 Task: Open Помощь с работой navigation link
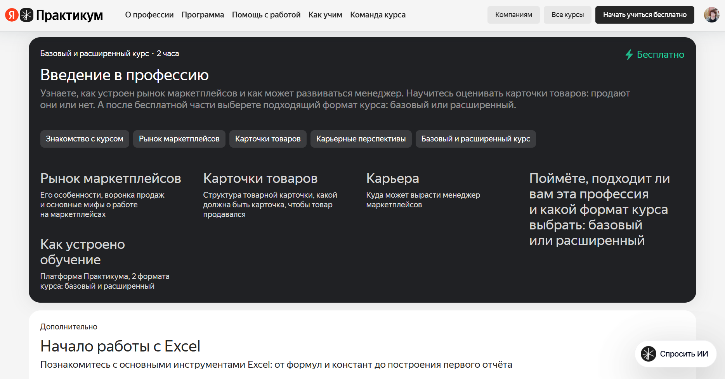click(x=266, y=15)
